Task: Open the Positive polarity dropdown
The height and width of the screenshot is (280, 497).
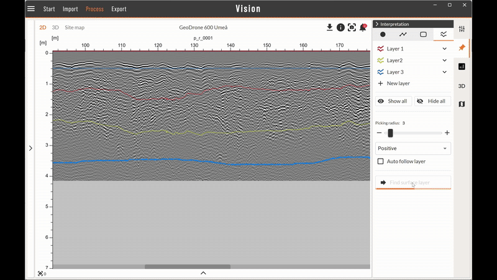Action: click(x=413, y=148)
